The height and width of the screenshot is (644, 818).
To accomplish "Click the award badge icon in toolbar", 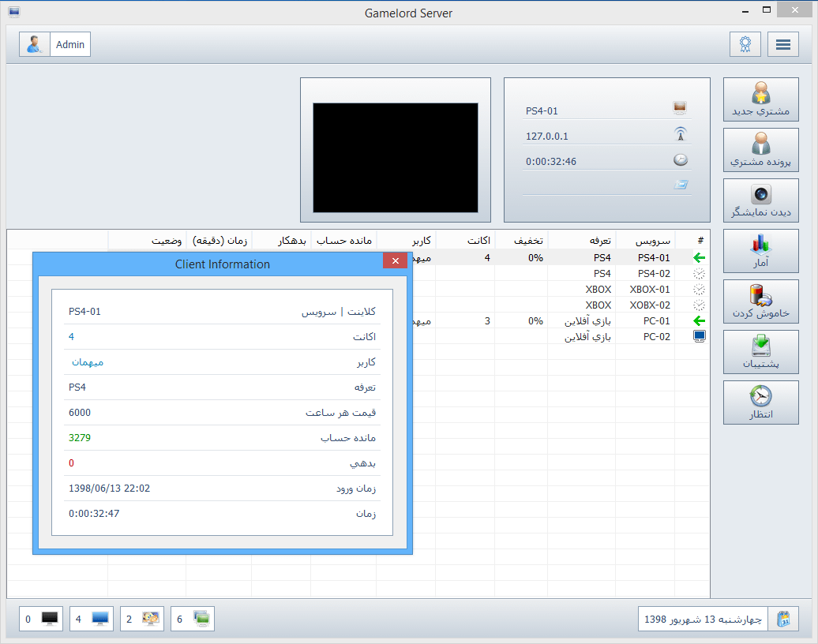I will (x=745, y=44).
